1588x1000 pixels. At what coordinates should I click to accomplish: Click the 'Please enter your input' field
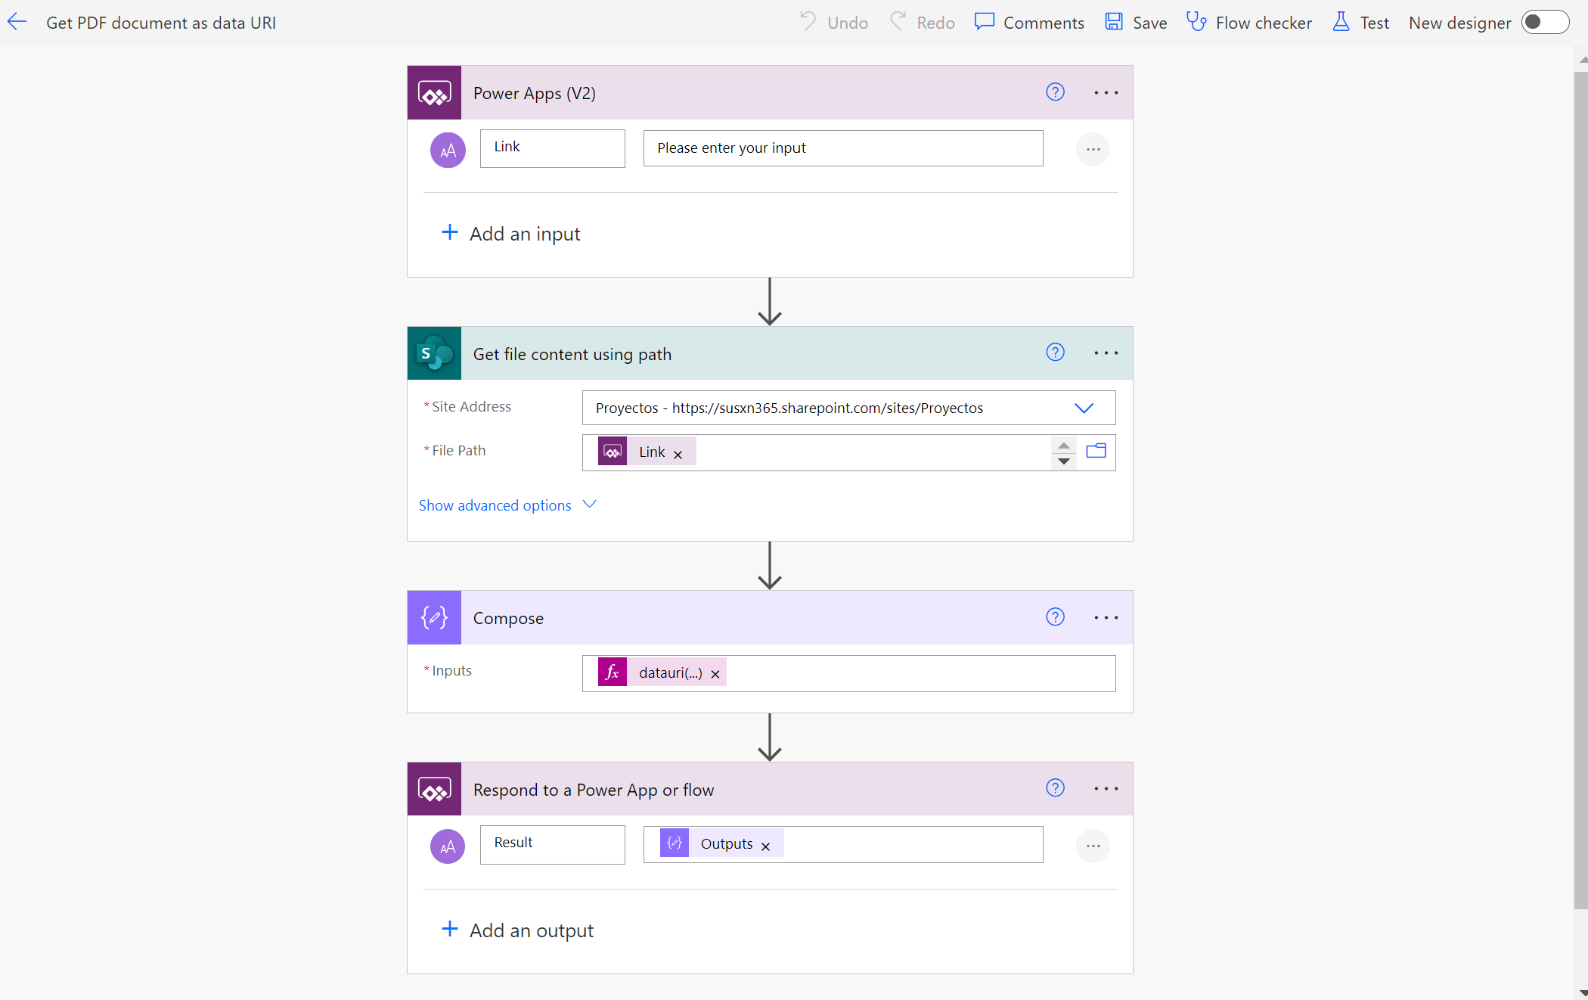pyautogui.click(x=842, y=148)
